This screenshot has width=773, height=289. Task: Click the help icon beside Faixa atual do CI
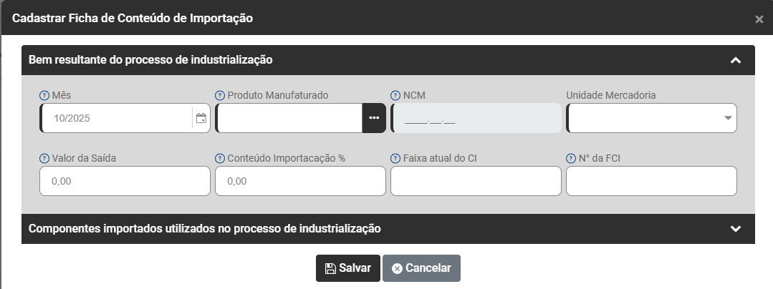pos(395,158)
